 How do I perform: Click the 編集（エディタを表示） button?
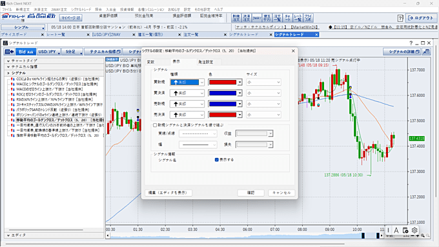coord(168,193)
